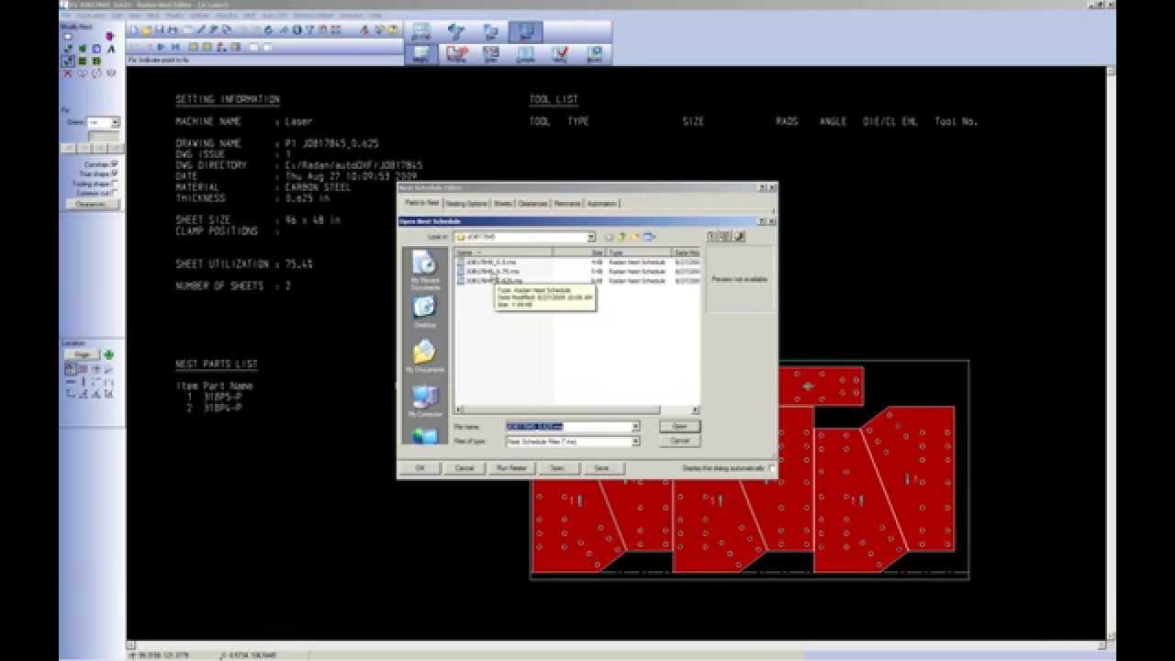This screenshot has height=661, width=1175.
Task: Open the Sheets tab in Nest Schedule Editor
Action: coord(503,204)
